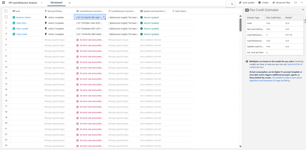The height and width of the screenshot is (150, 306).
Task: Select the 1674e780 JSON cell
Action: click(90, 34)
